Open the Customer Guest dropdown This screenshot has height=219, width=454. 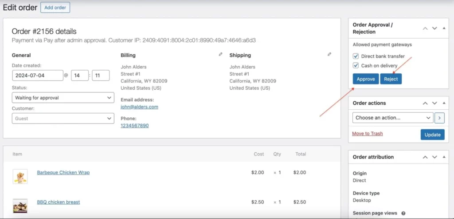63,119
